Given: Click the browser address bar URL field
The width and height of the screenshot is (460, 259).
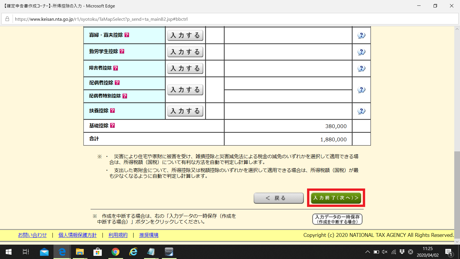Looking at the screenshot, I should click(x=101, y=19).
